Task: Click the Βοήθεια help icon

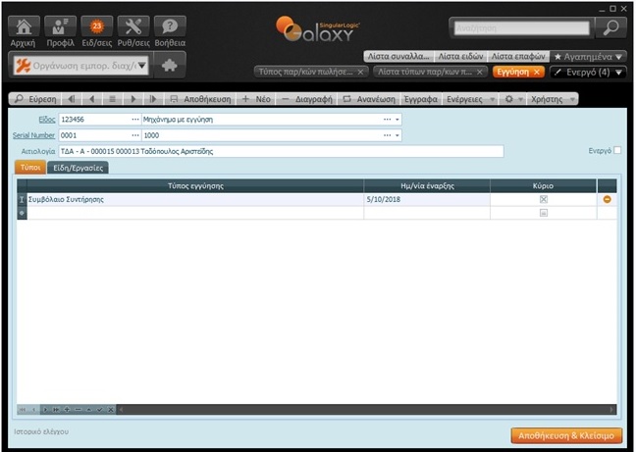Action: [x=170, y=31]
